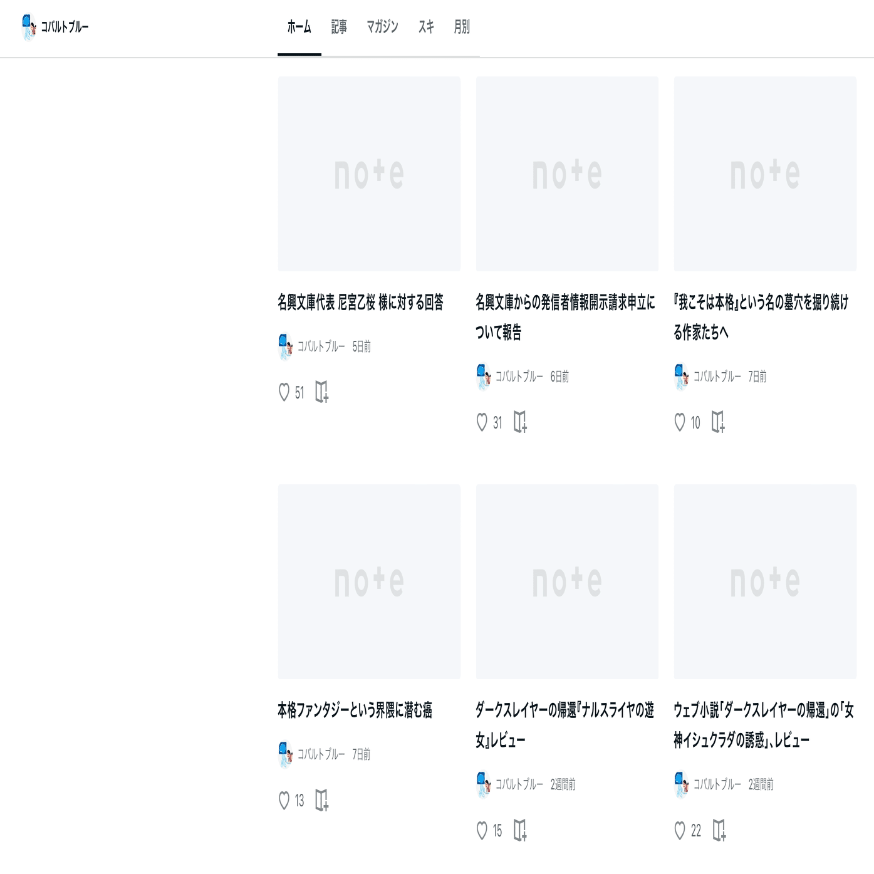Click the like count 22
Screen dimensions: 874x874
[696, 831]
